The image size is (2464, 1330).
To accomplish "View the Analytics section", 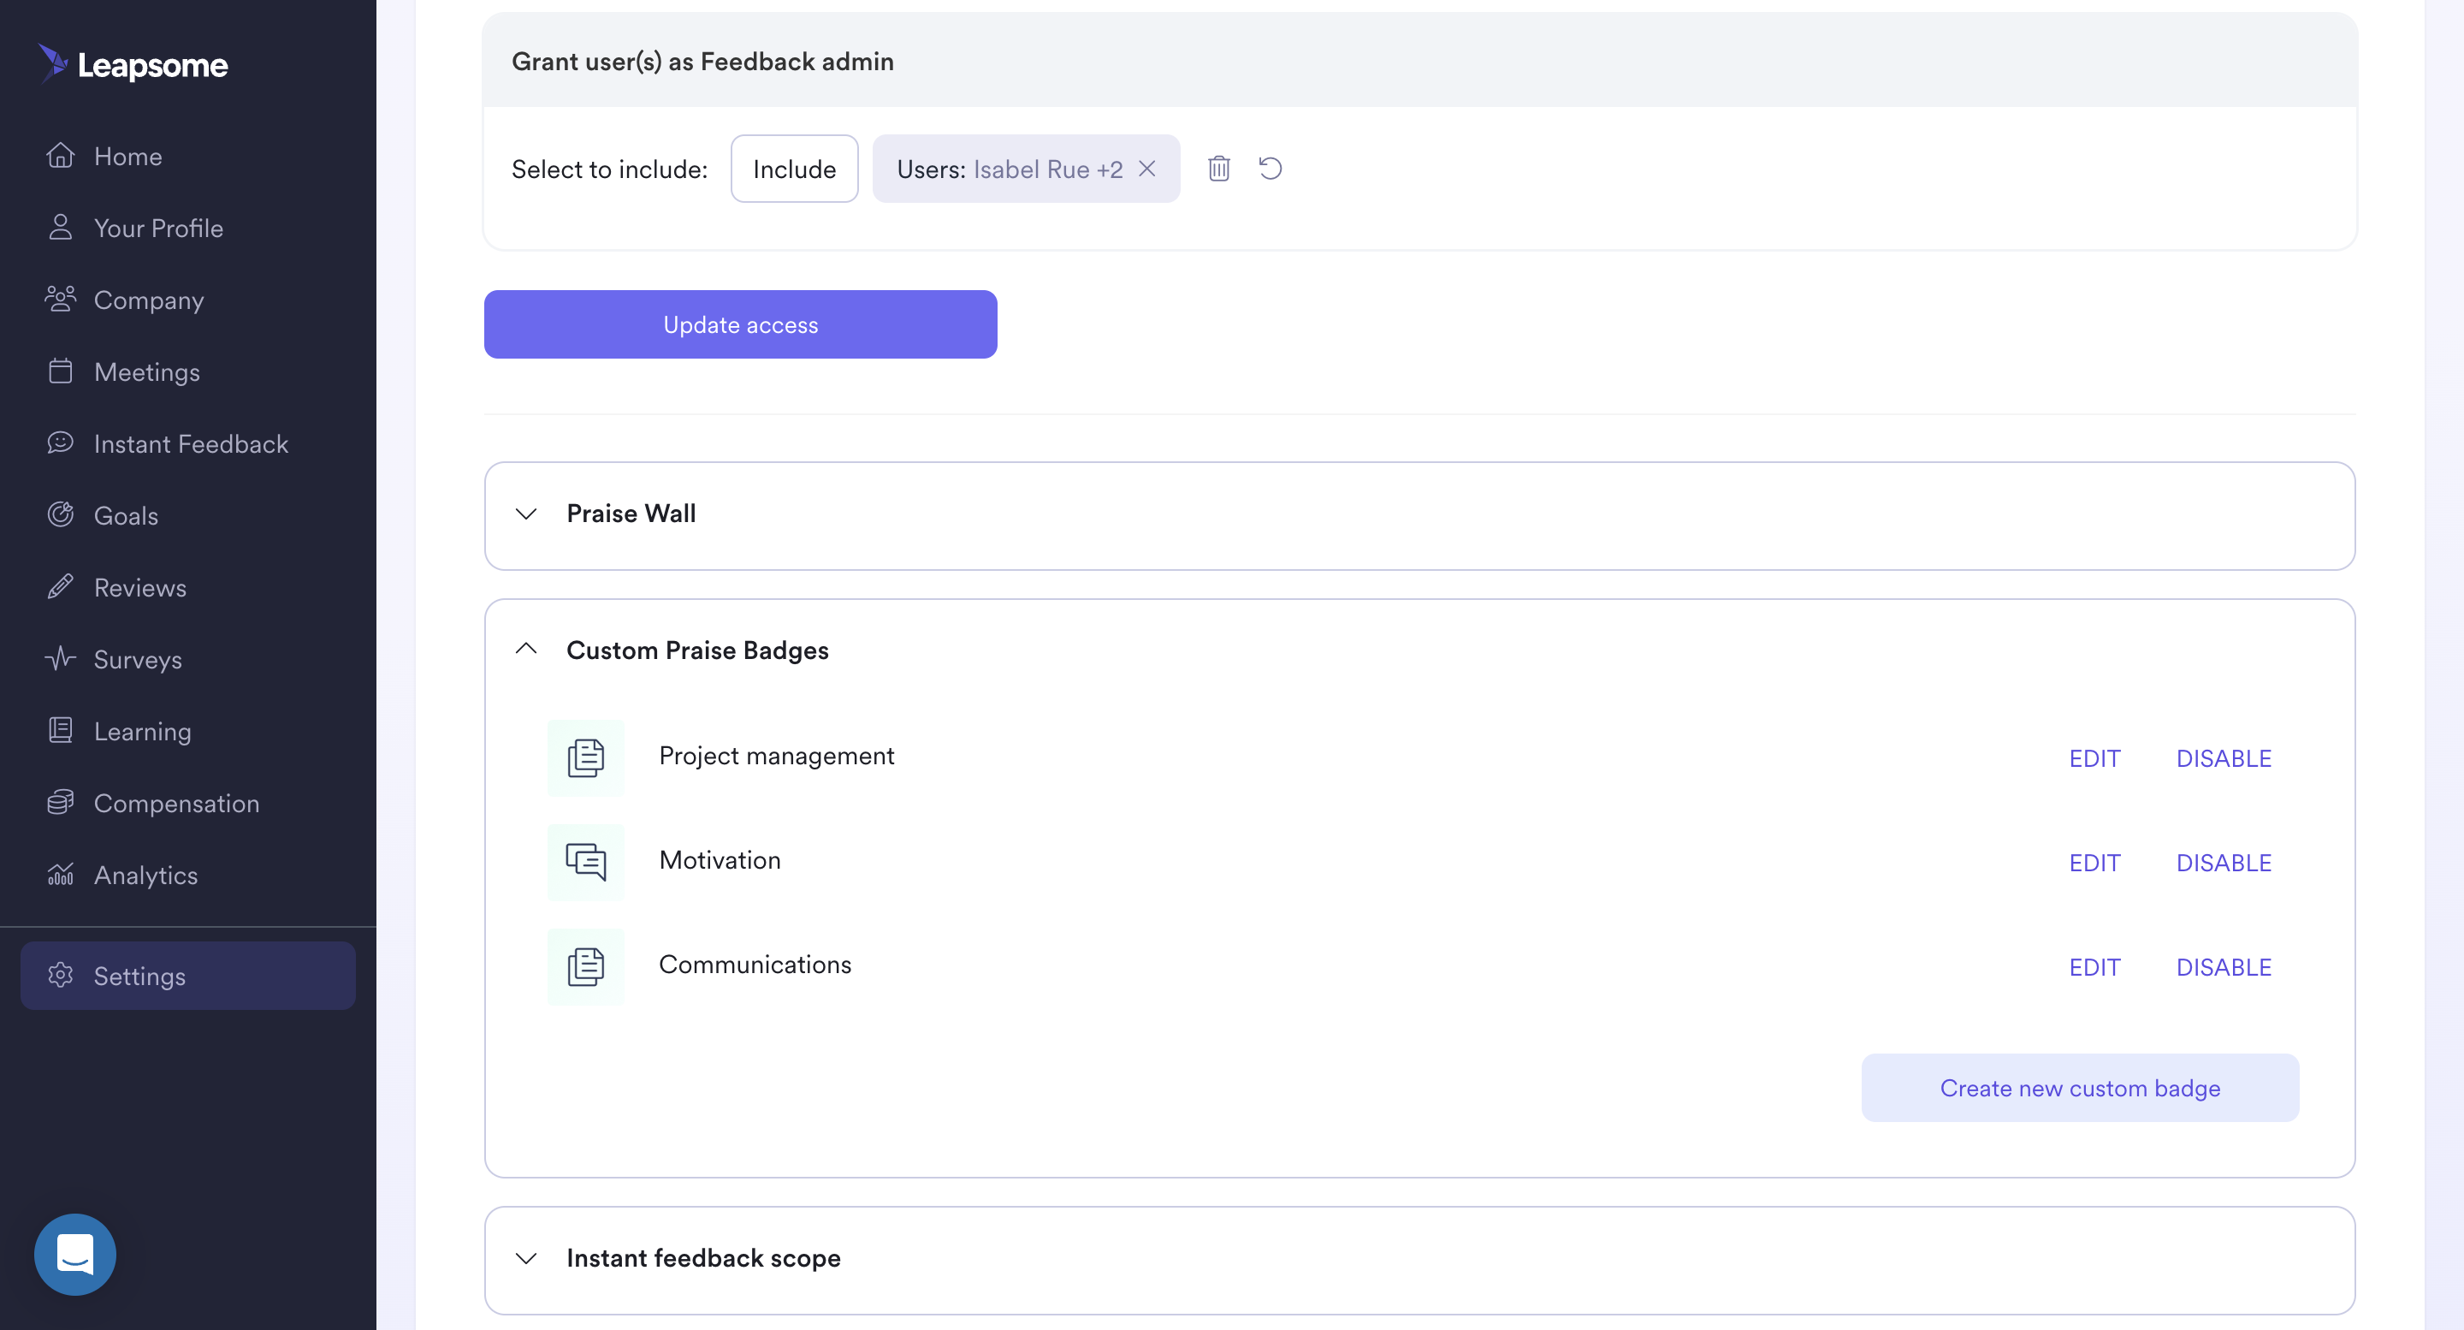I will pyautogui.click(x=146, y=875).
